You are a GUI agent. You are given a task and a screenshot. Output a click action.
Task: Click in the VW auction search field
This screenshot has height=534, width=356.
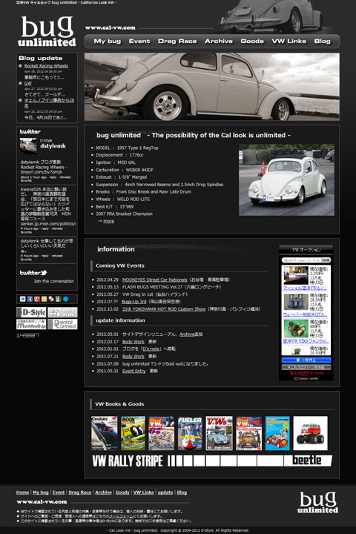302,260
